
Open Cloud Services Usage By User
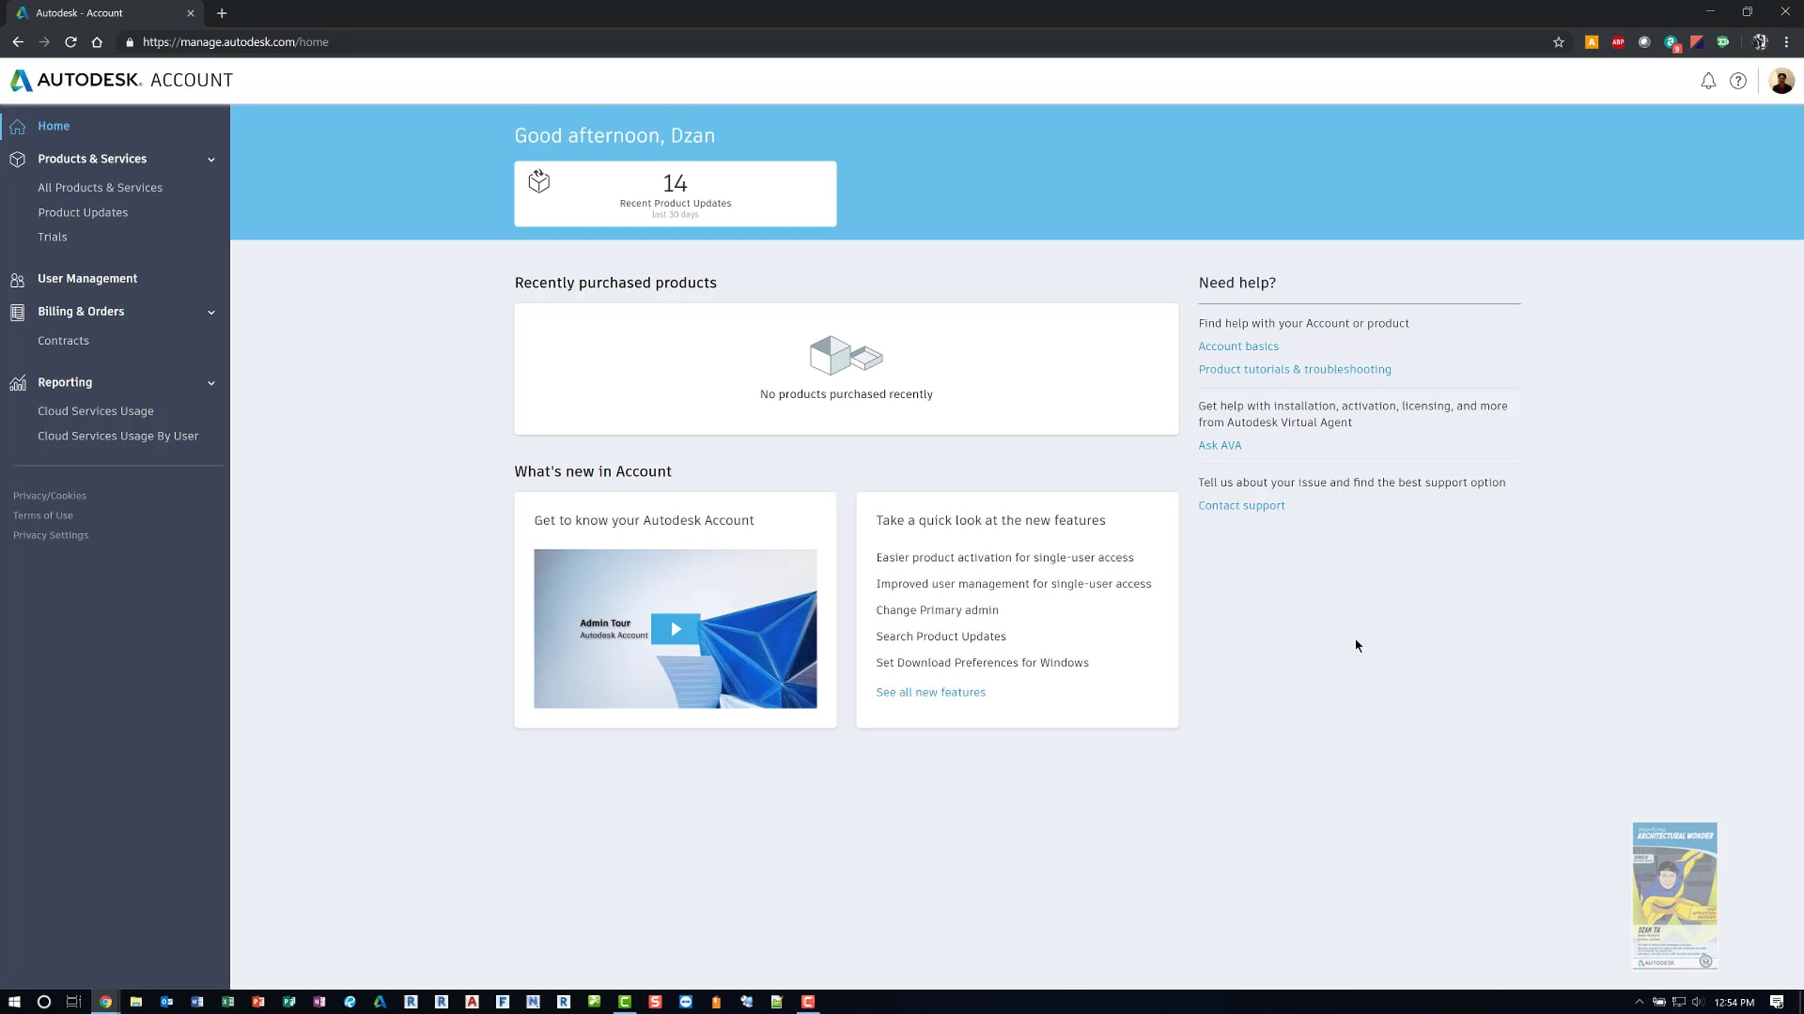tap(118, 436)
